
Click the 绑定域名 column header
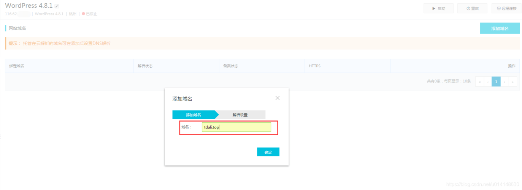tap(17, 66)
